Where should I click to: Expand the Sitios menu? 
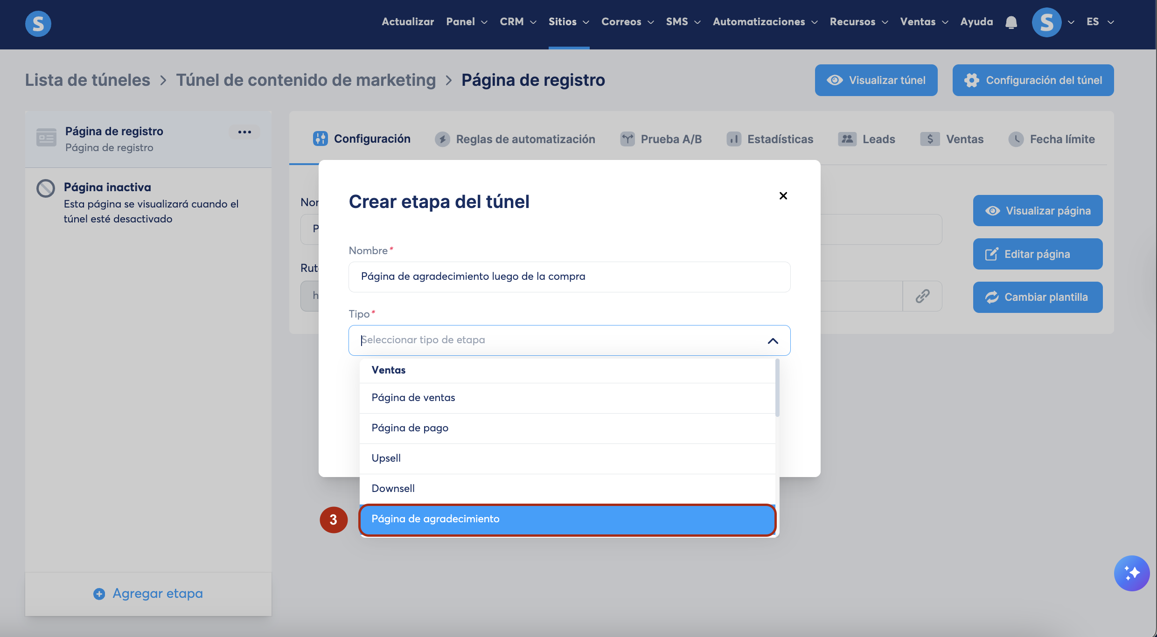click(x=569, y=22)
